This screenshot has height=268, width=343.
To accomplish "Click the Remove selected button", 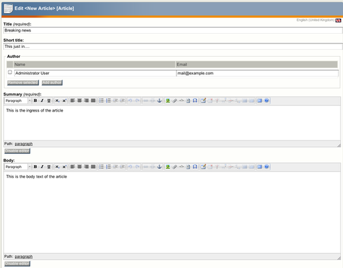I will (x=23, y=83).
